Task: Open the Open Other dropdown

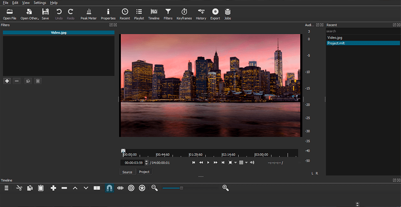Action: tap(30, 14)
